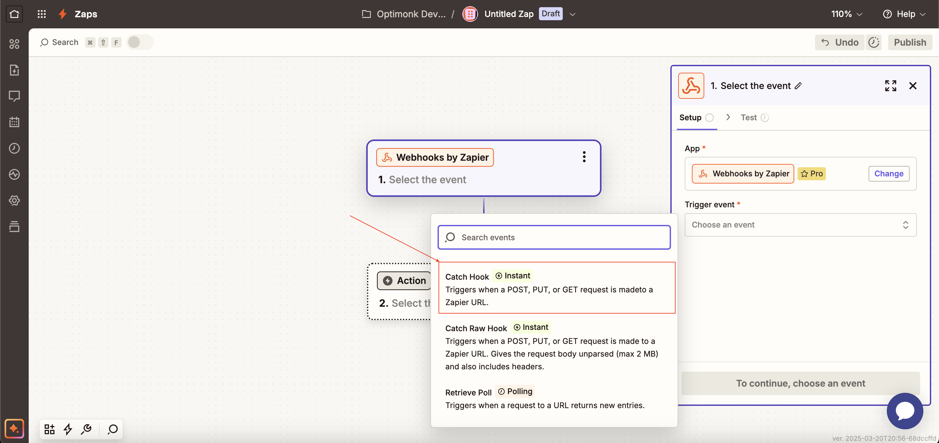The width and height of the screenshot is (939, 443).
Task: Undo the last change
Action: [x=840, y=42]
